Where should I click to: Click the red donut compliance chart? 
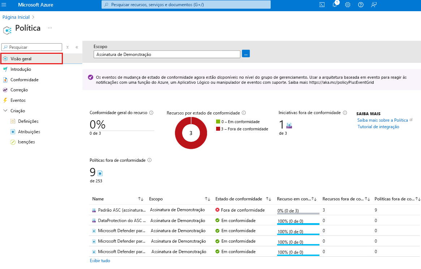pos(191,133)
